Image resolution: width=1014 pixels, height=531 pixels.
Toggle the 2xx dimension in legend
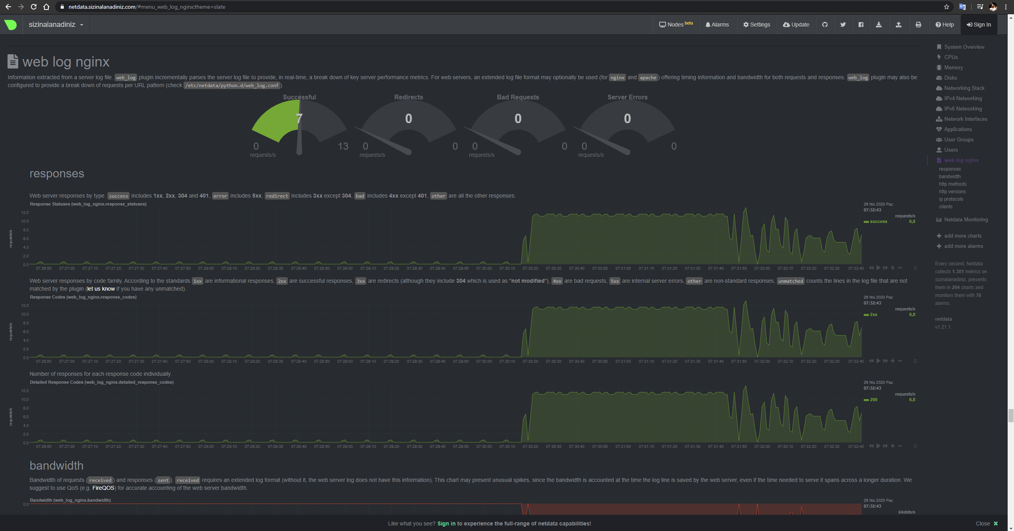tap(873, 315)
